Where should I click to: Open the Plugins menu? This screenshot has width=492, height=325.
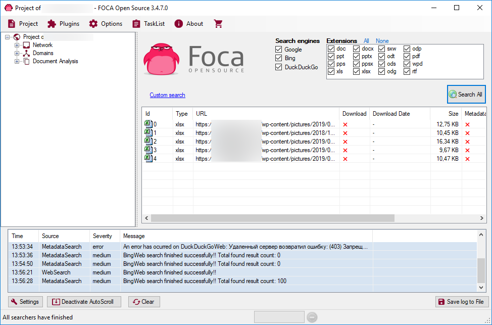coord(63,24)
